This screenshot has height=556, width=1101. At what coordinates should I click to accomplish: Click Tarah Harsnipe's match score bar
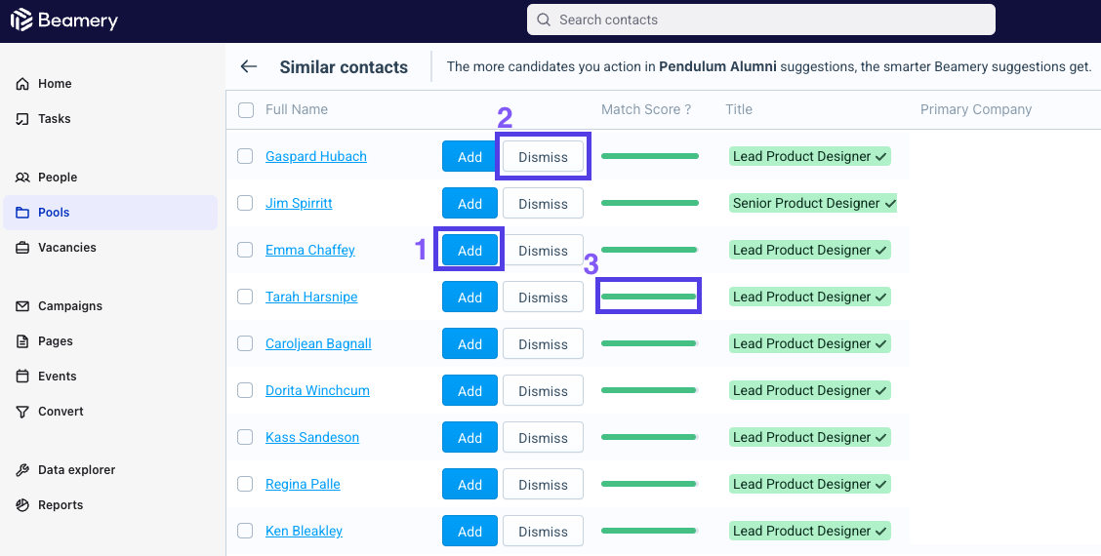pyautogui.click(x=649, y=297)
